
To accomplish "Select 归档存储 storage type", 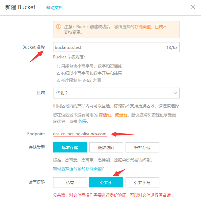I will pos(142,147).
